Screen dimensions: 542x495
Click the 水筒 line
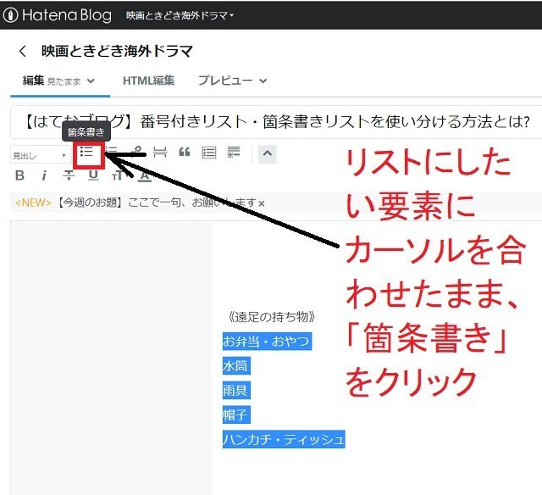pyautogui.click(x=236, y=365)
